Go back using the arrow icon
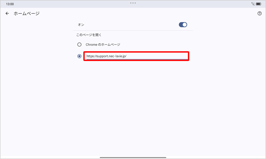 coord(7,13)
